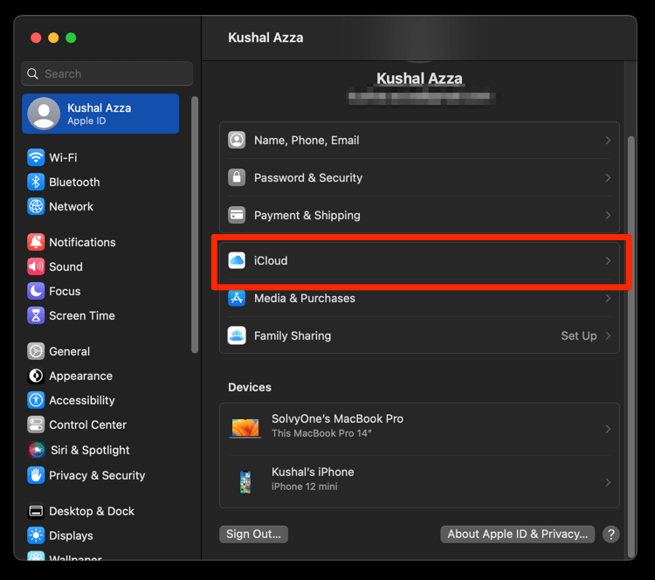Click the Control Center icon

(36, 425)
